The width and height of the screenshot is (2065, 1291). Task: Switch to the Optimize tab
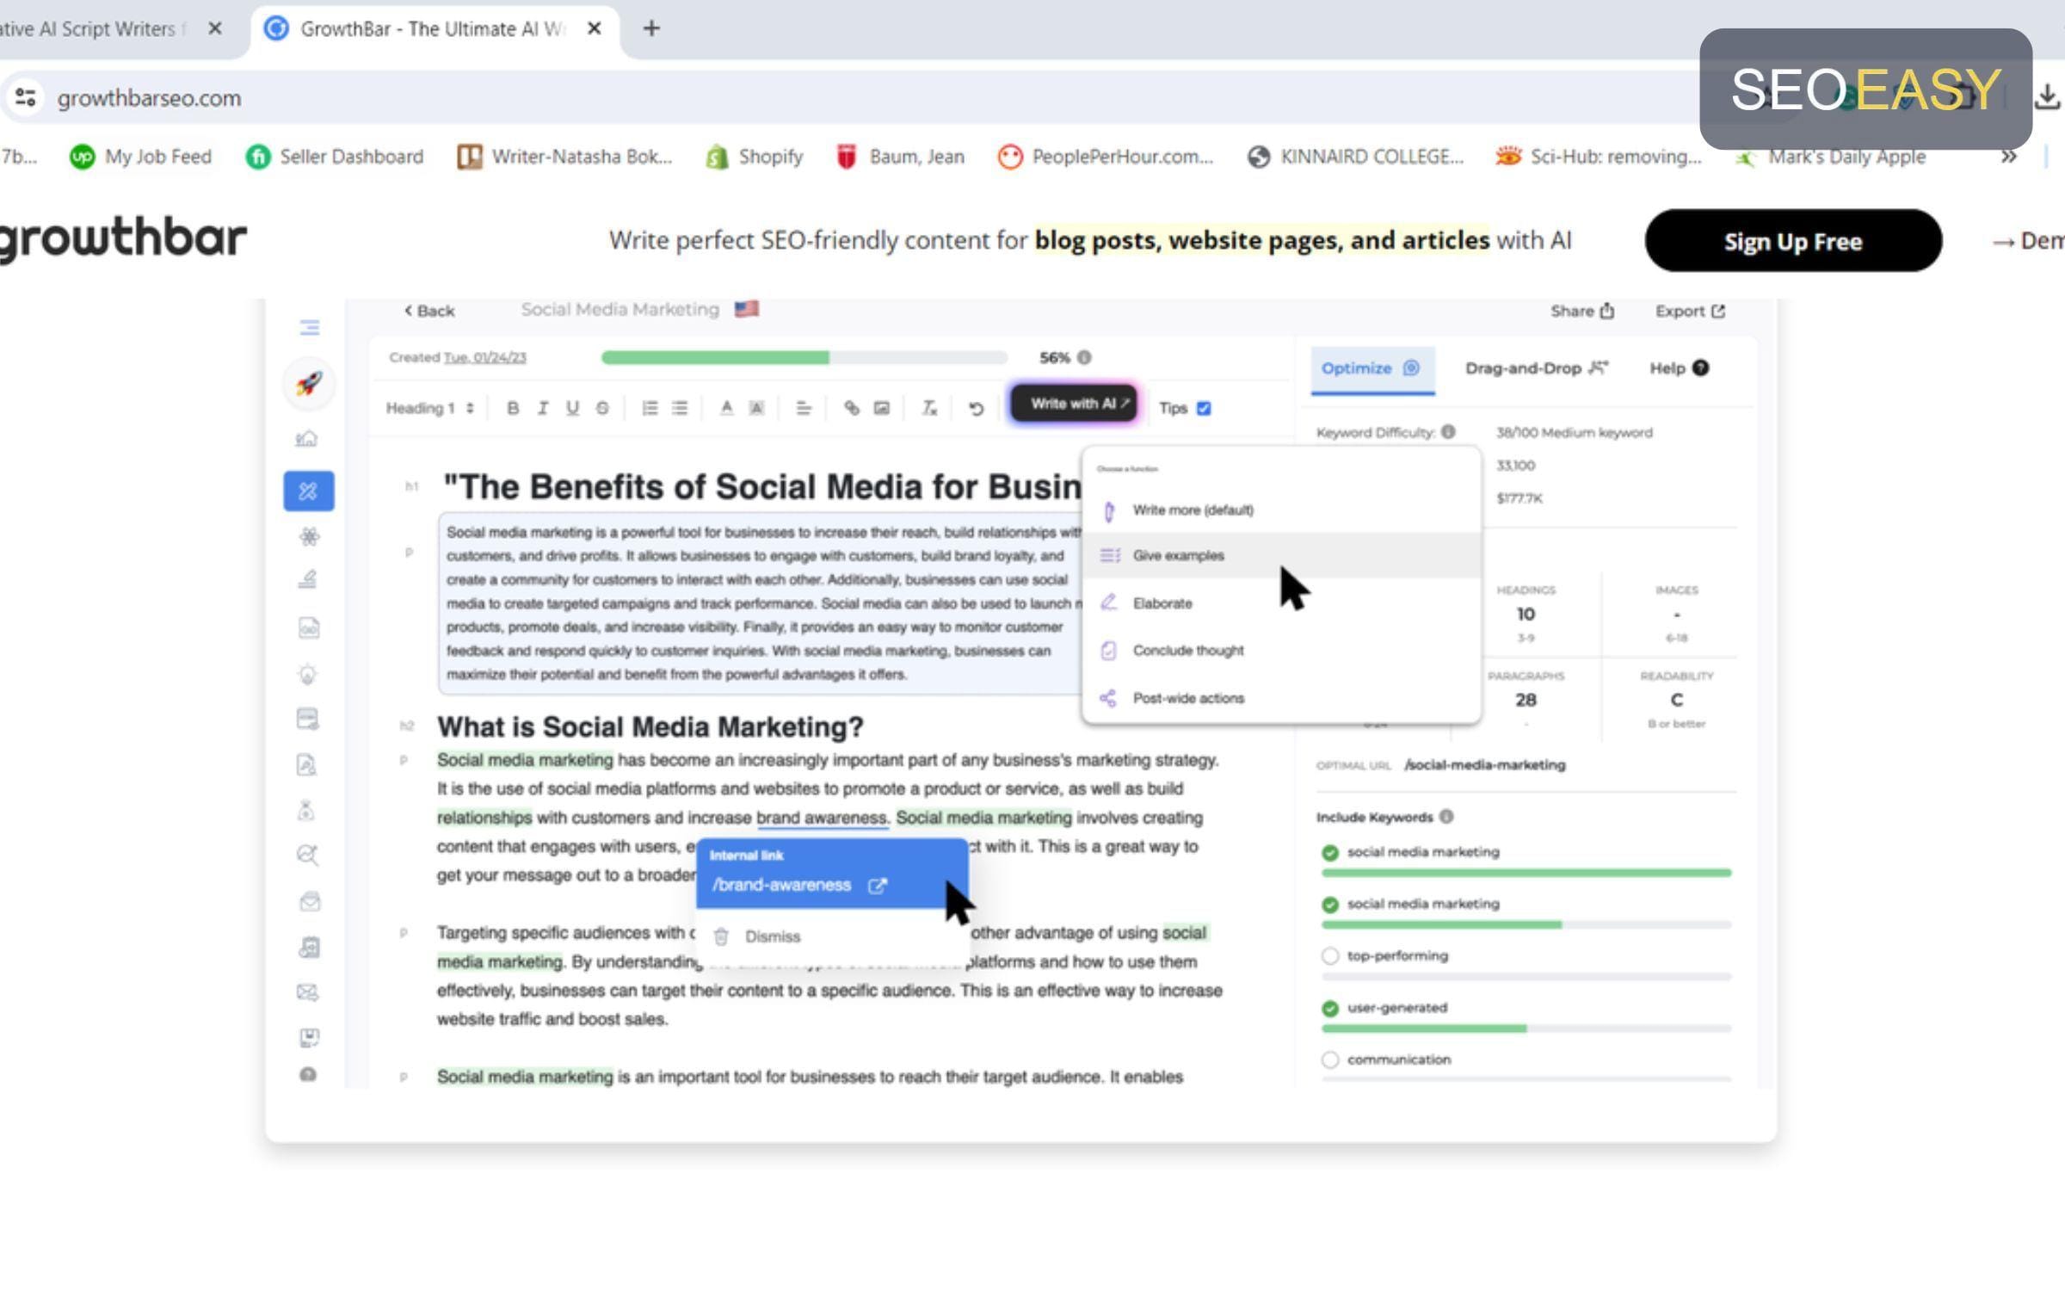pos(1372,368)
